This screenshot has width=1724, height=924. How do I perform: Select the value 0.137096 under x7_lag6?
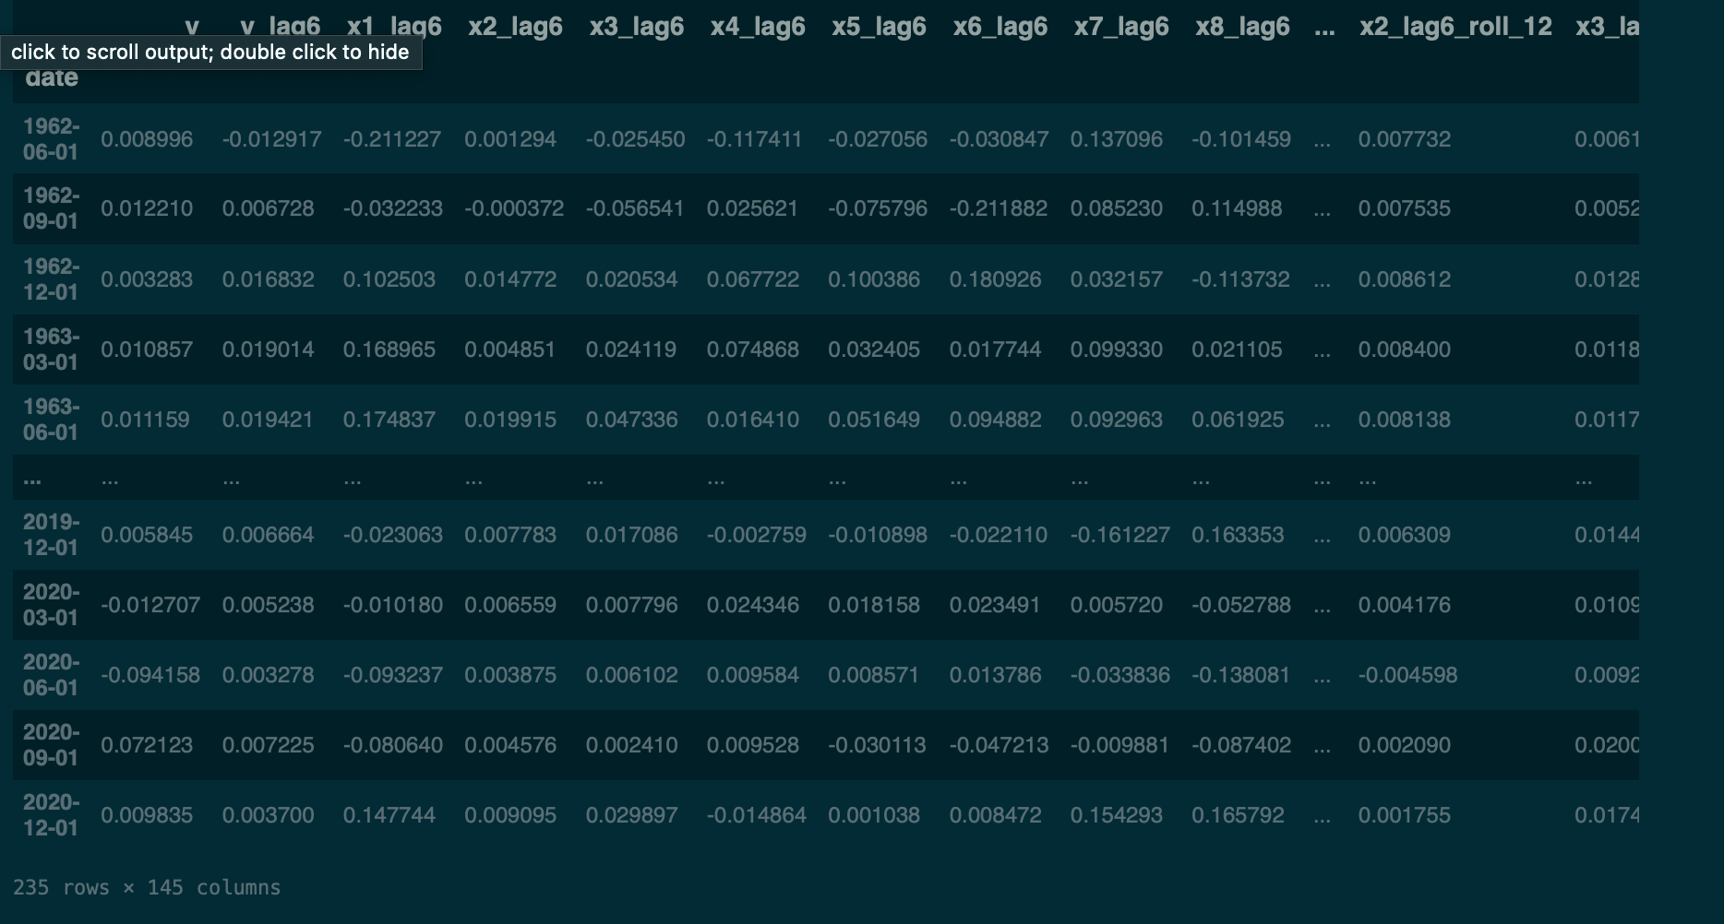click(1119, 138)
